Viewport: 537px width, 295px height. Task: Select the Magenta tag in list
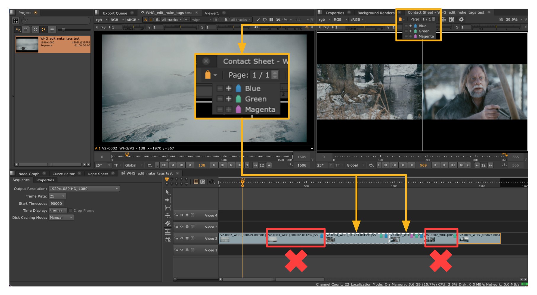click(426, 36)
